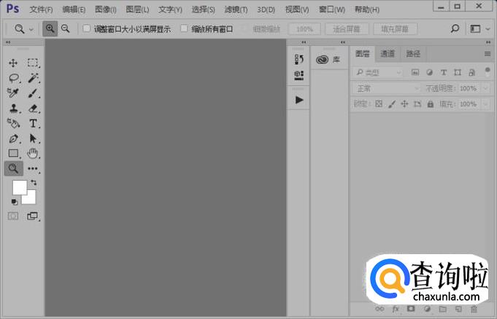Click the 填充屏幕 button

(396, 29)
